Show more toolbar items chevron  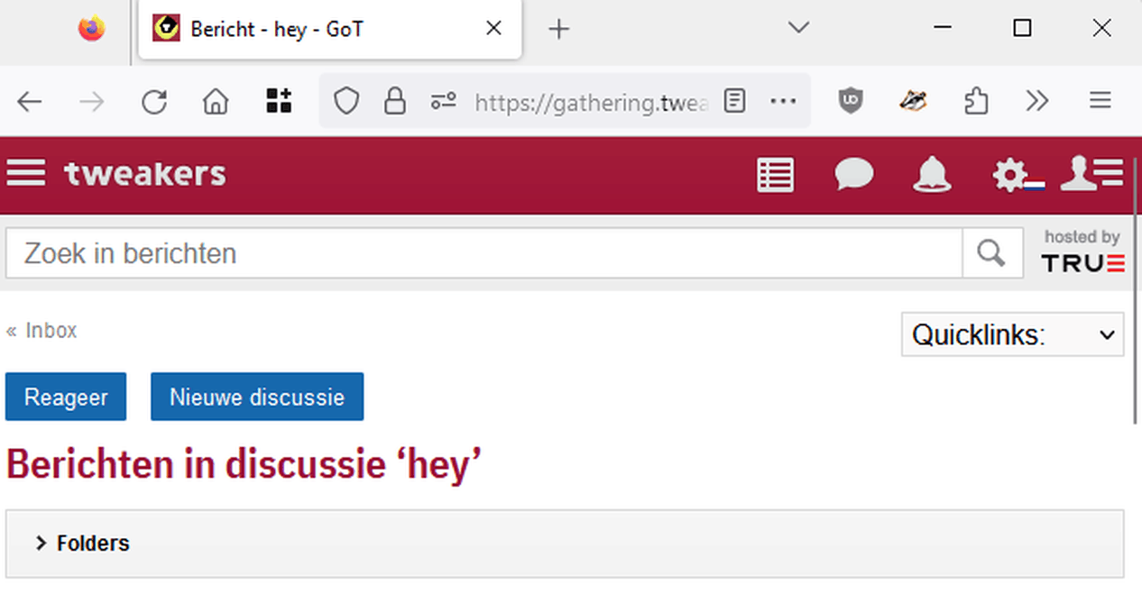coord(1037,101)
